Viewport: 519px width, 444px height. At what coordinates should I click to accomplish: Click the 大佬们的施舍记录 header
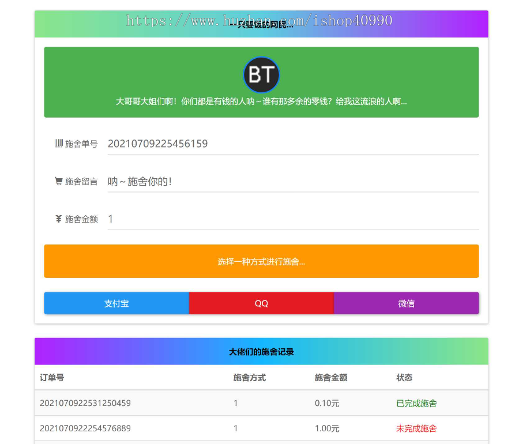coord(261,351)
